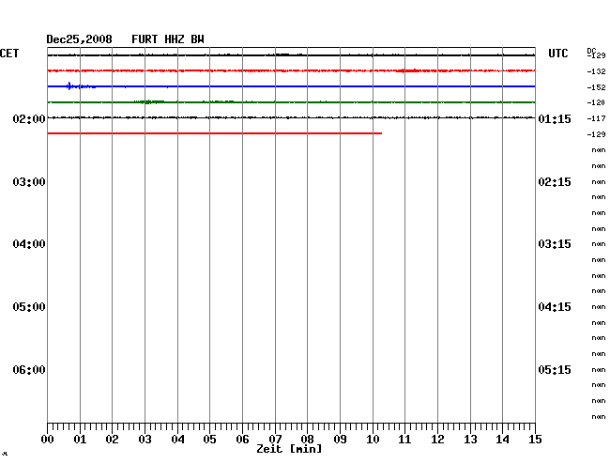Select minute tick label 08
This screenshot has height=464, width=610.
(307, 440)
